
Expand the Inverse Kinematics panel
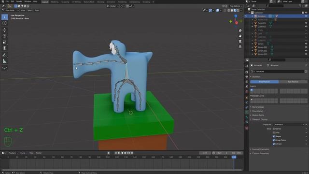pos(261,149)
